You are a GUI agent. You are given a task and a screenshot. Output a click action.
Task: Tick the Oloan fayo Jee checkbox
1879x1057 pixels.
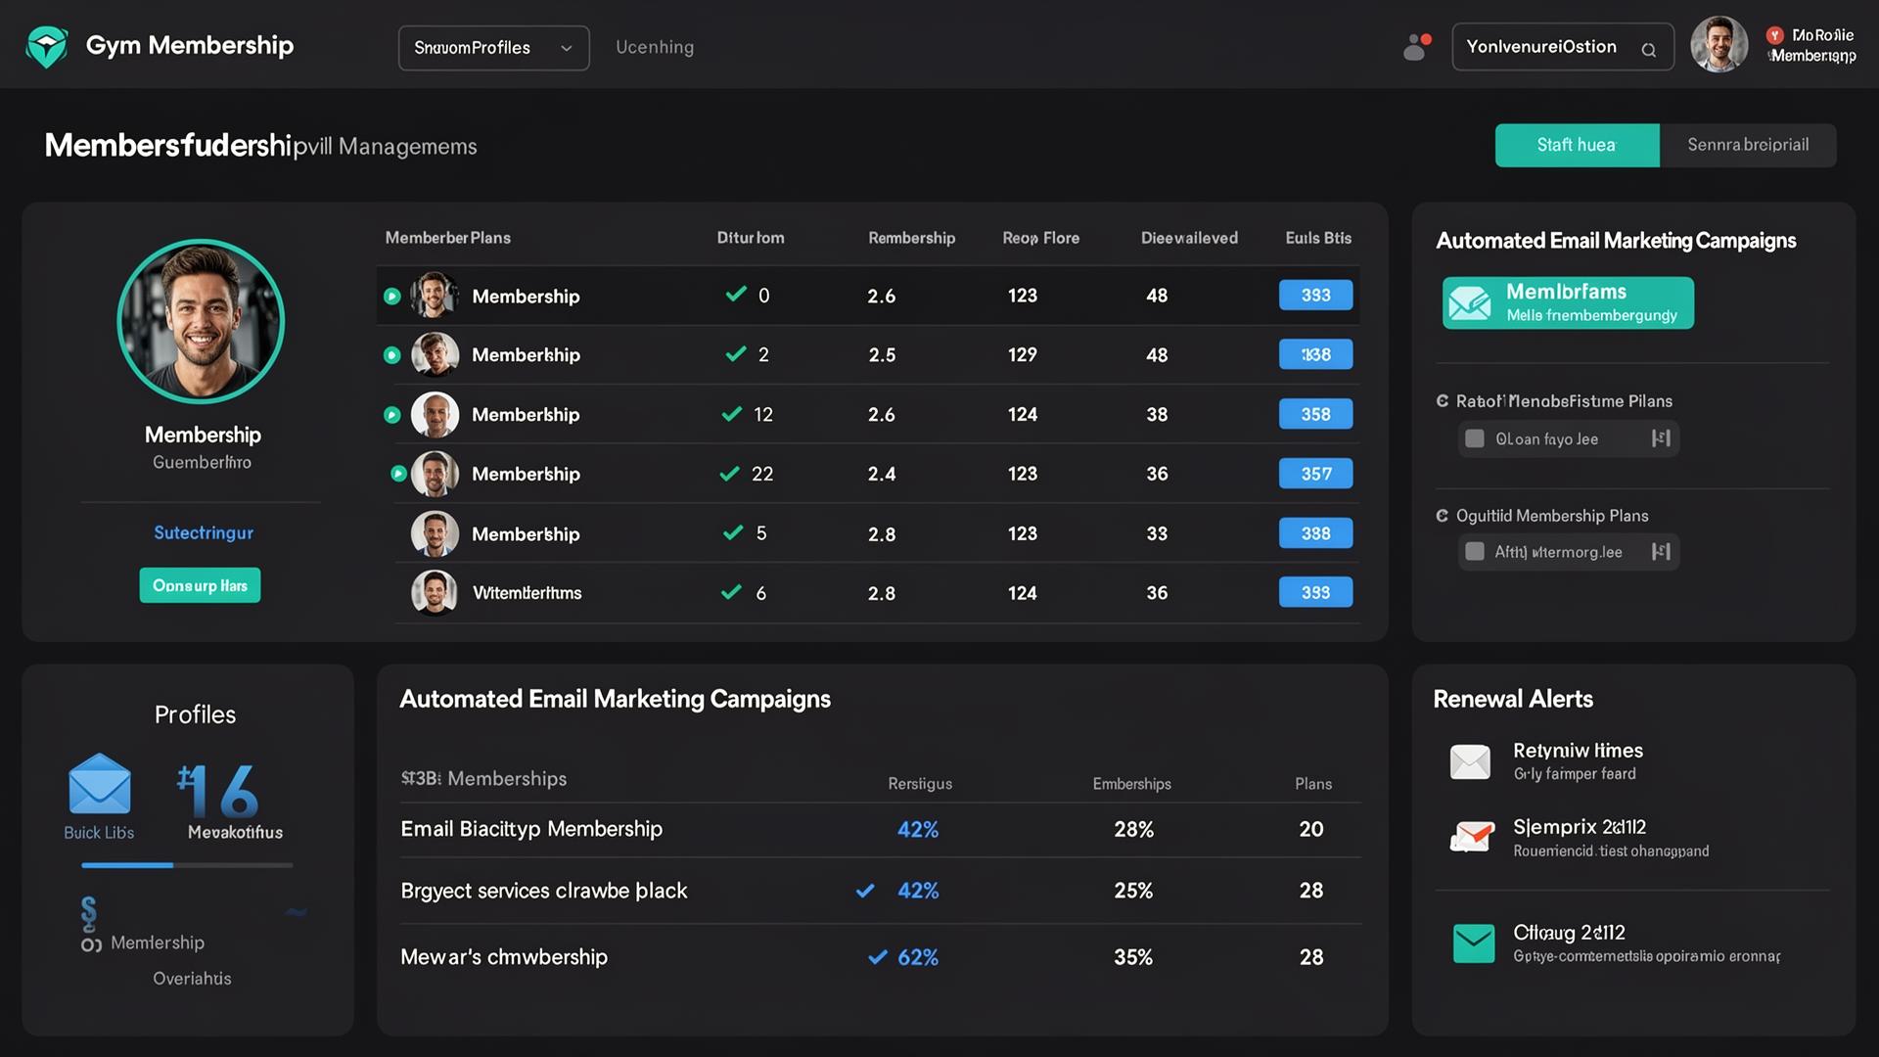(x=1475, y=439)
